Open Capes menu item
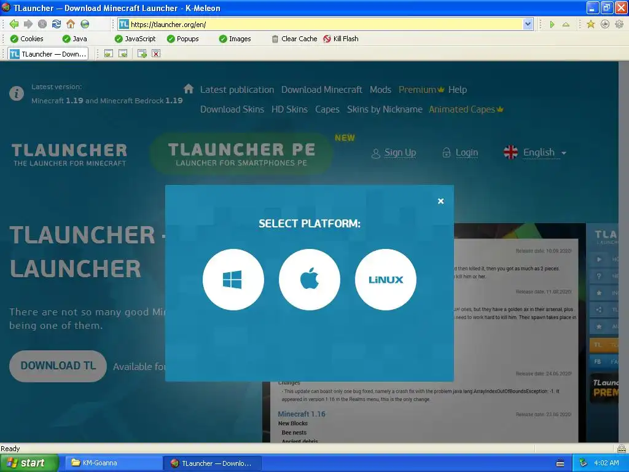629x472 pixels. [x=327, y=109]
